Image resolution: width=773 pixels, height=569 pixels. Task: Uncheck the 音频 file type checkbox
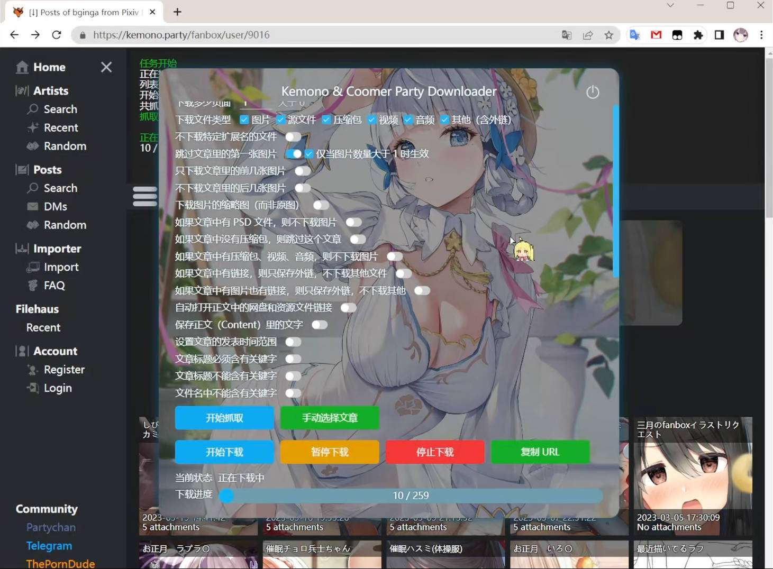coord(408,120)
